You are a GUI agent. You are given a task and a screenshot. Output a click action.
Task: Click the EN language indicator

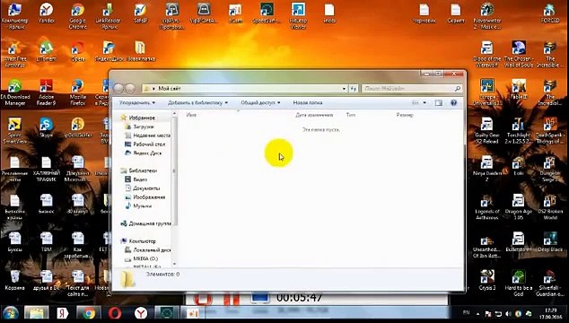[x=467, y=312]
